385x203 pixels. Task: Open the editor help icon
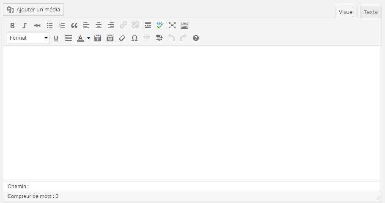point(196,38)
